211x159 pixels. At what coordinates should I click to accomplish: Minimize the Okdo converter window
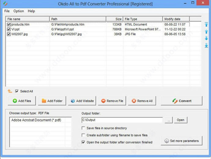(x=185, y=3)
